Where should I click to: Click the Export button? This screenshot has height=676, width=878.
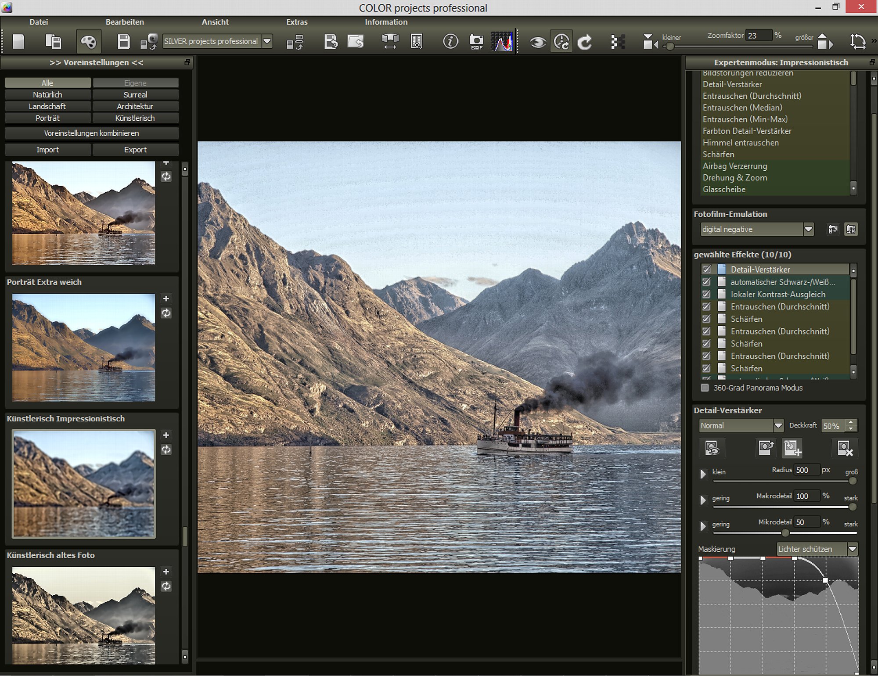(135, 150)
